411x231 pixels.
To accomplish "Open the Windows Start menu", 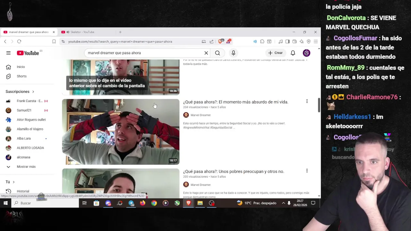I will (x=5, y=203).
